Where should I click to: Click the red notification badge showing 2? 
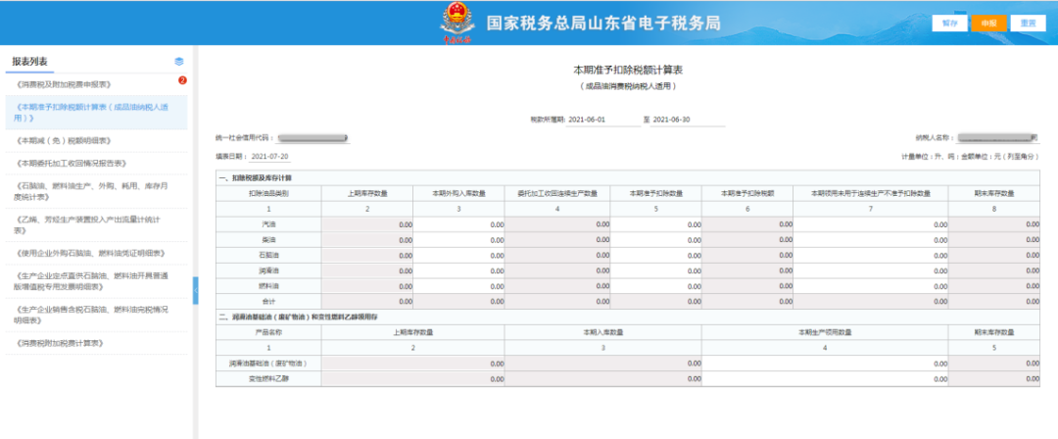click(182, 80)
